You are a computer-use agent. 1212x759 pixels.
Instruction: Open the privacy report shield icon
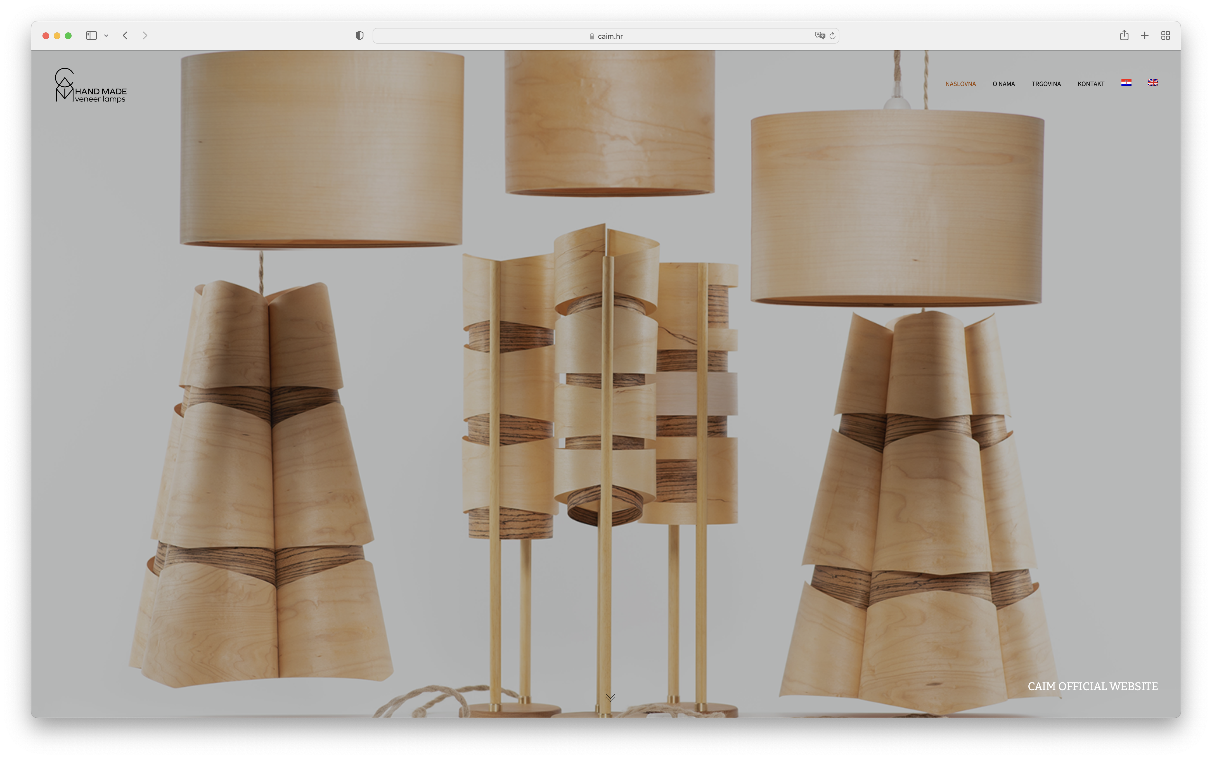(x=359, y=36)
